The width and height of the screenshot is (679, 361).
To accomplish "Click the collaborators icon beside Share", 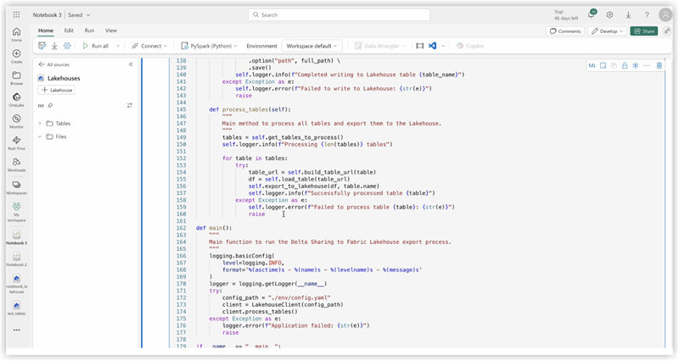I will point(667,31).
